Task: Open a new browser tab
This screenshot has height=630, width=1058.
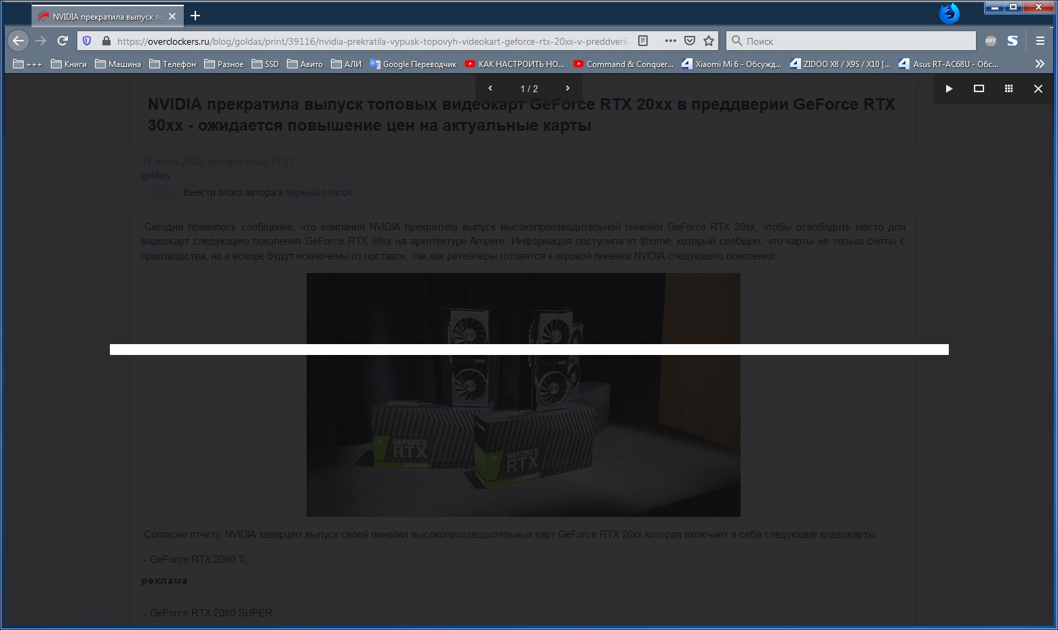Action: pyautogui.click(x=195, y=16)
